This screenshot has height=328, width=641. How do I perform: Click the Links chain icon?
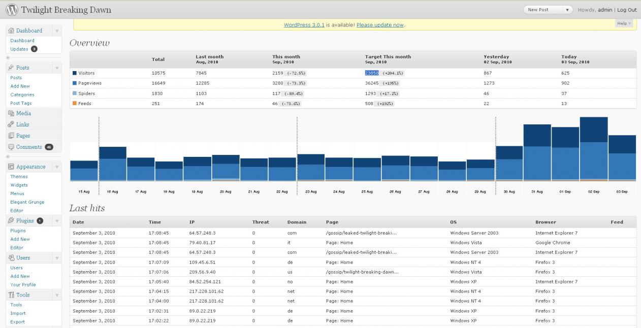11,124
